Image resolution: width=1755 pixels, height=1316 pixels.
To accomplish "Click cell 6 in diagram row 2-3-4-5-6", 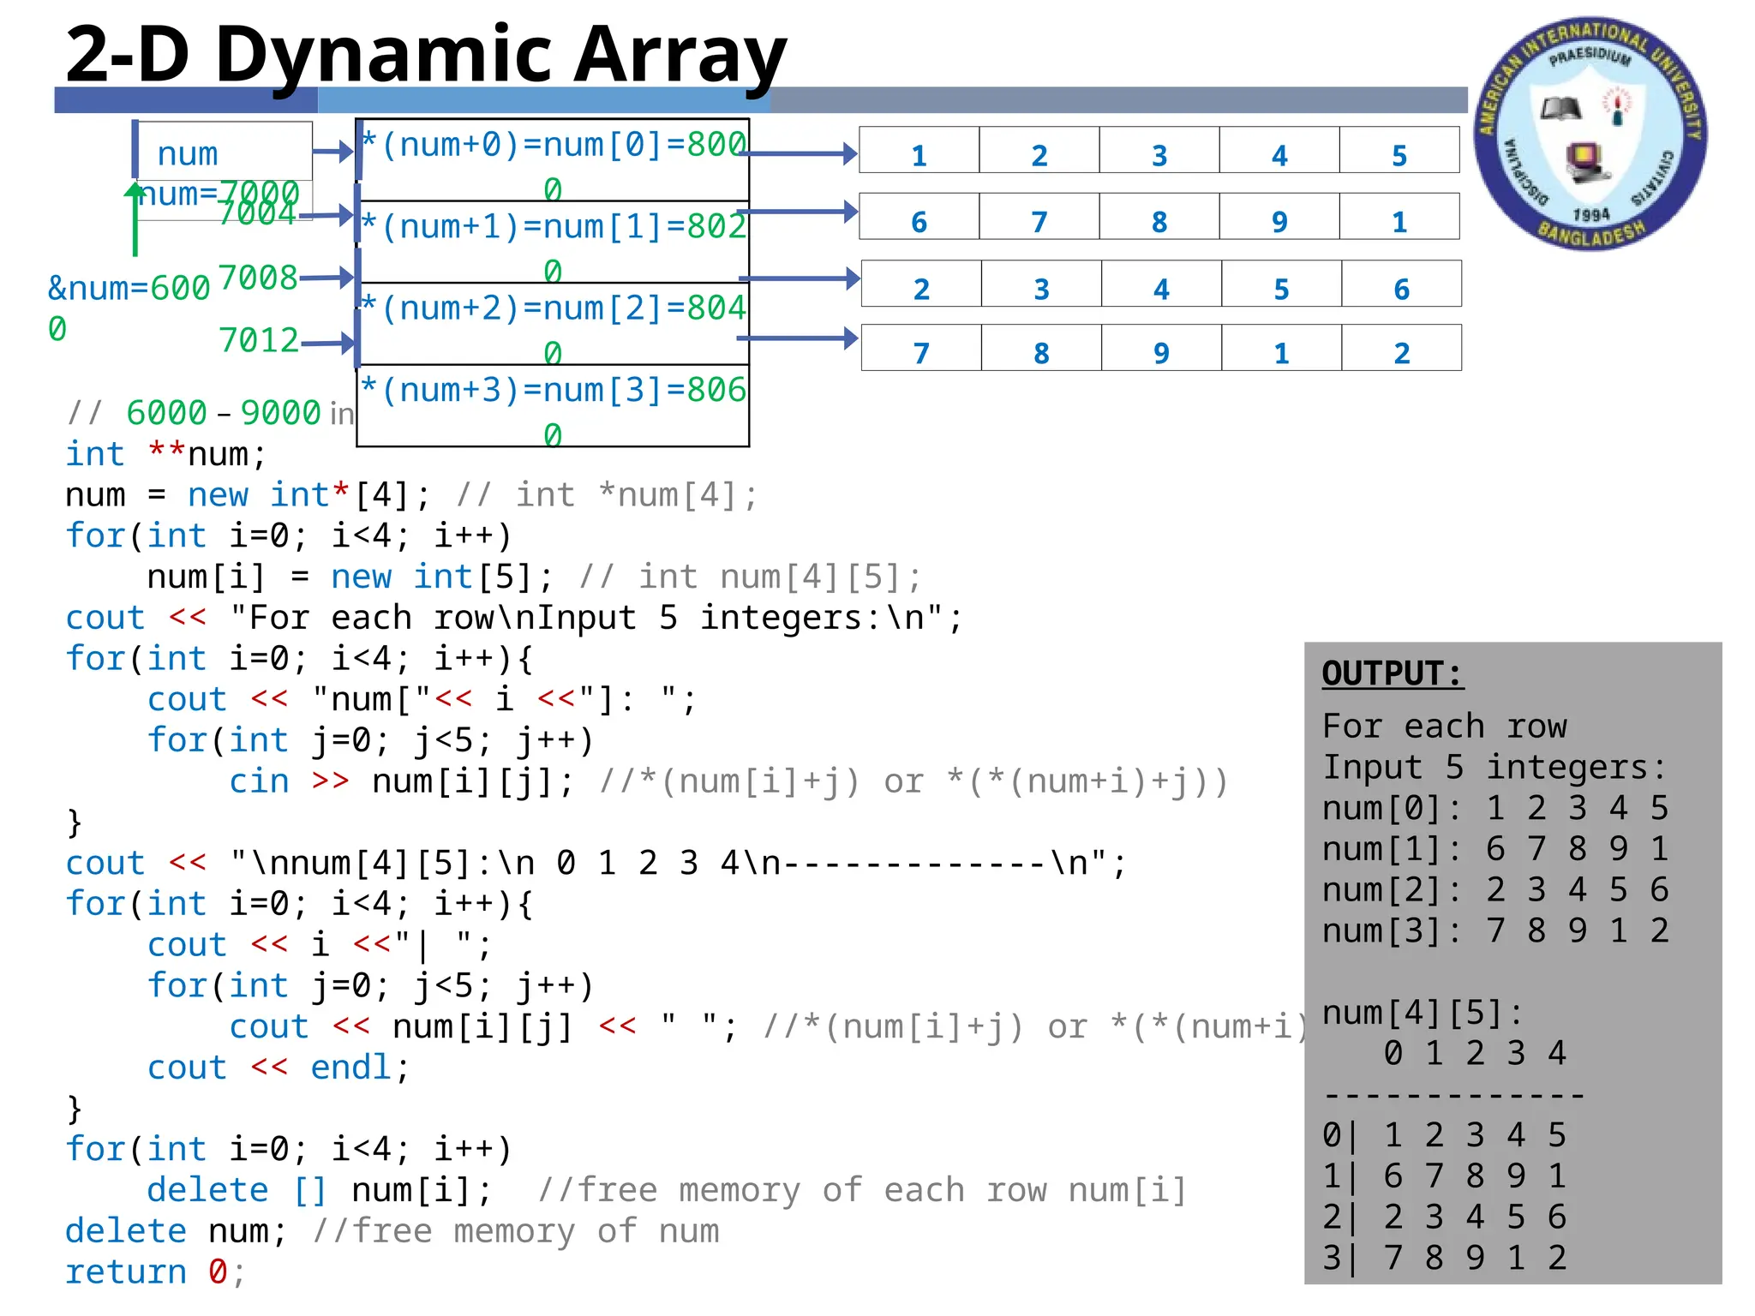I will [1401, 284].
